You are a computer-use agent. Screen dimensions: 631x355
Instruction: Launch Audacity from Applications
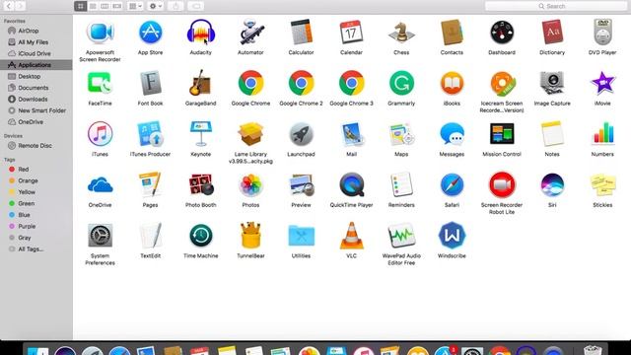click(x=200, y=33)
